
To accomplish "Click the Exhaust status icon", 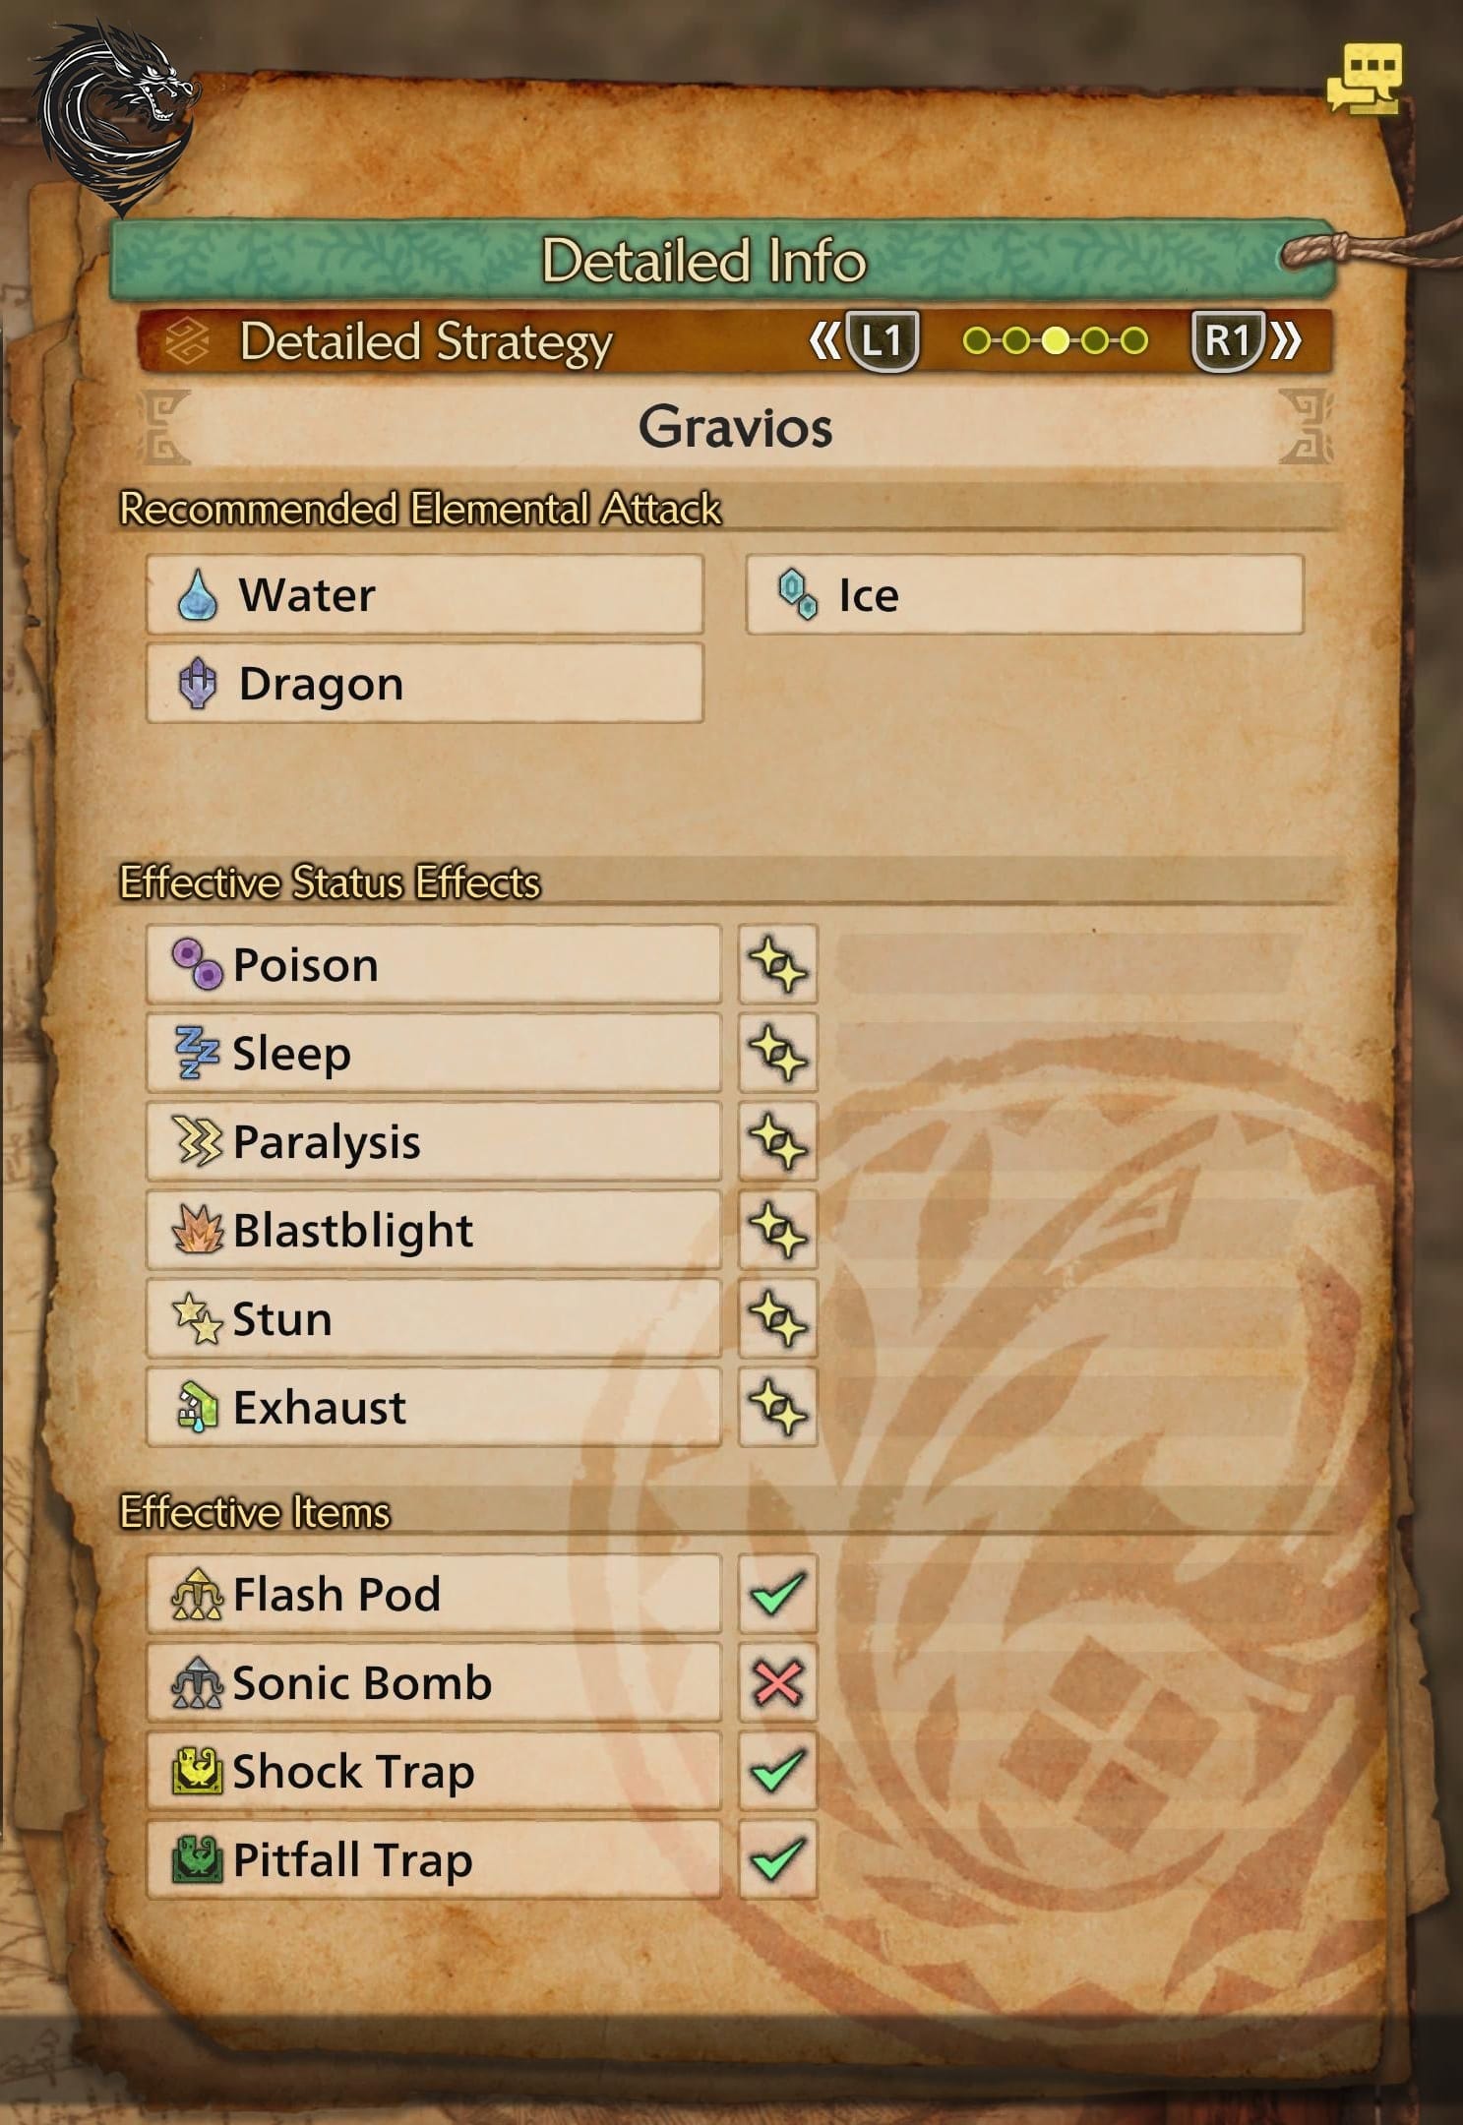I will (x=198, y=1407).
